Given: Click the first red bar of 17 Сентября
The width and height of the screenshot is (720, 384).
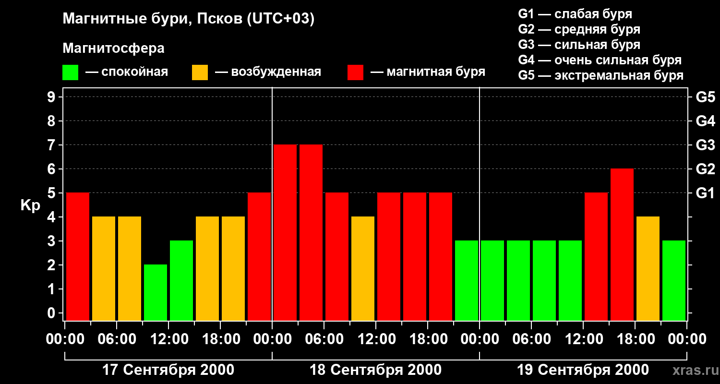Looking at the screenshot, I should coord(78,256).
